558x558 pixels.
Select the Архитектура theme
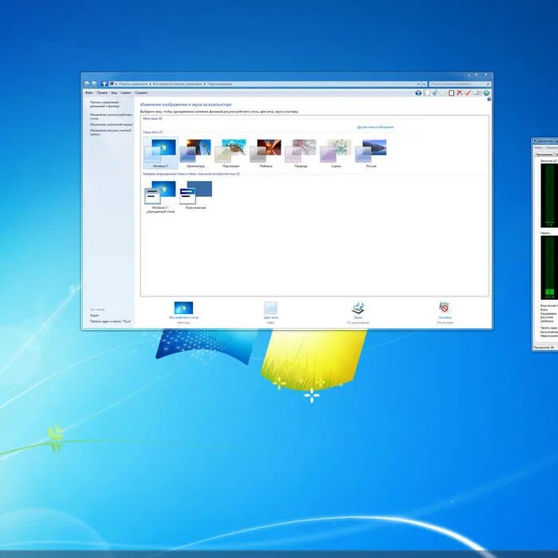[x=196, y=153]
